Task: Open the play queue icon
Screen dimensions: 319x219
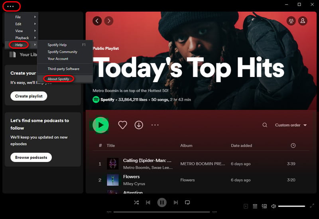Action: pos(255,206)
